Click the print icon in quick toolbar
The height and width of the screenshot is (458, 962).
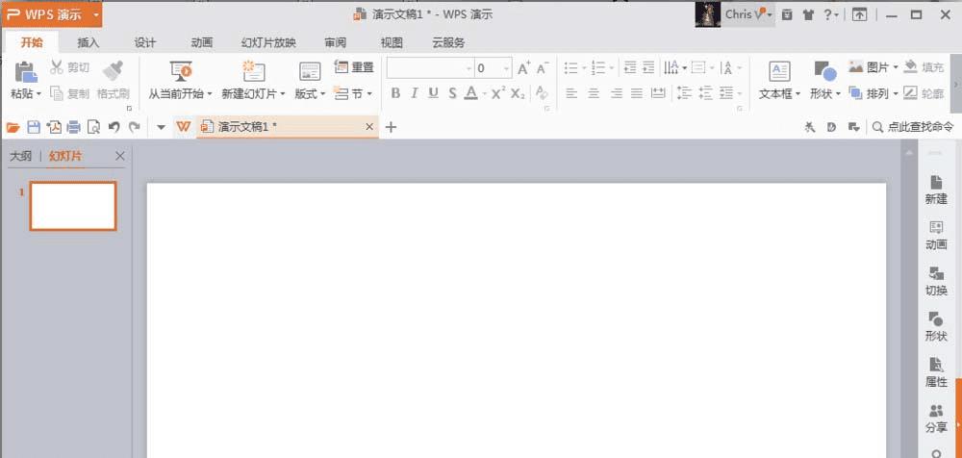click(x=74, y=127)
